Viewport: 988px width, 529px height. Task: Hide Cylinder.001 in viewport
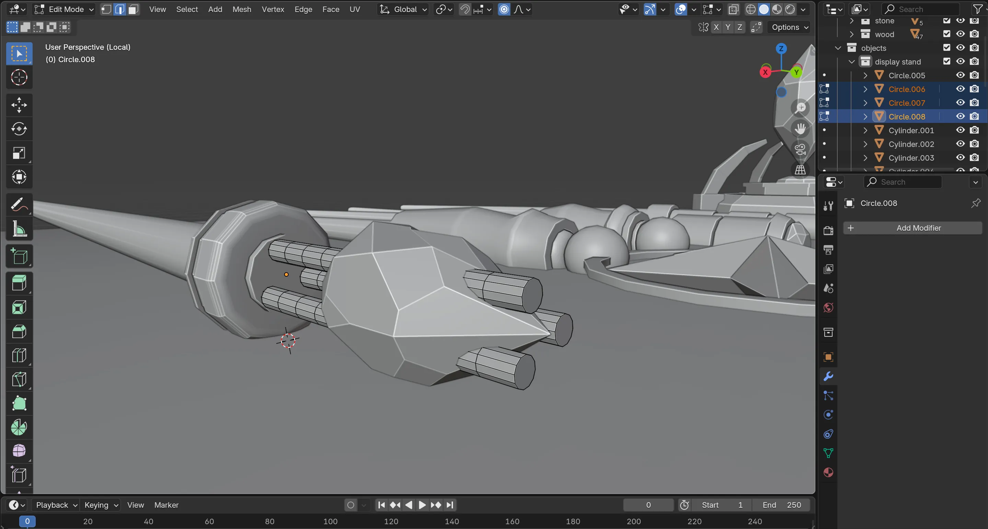[x=961, y=130]
